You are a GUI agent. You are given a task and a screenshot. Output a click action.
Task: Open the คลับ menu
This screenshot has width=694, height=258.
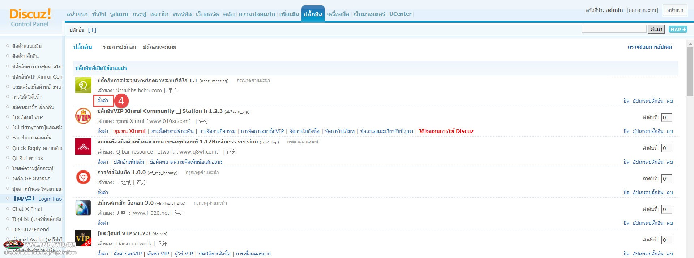[229, 14]
